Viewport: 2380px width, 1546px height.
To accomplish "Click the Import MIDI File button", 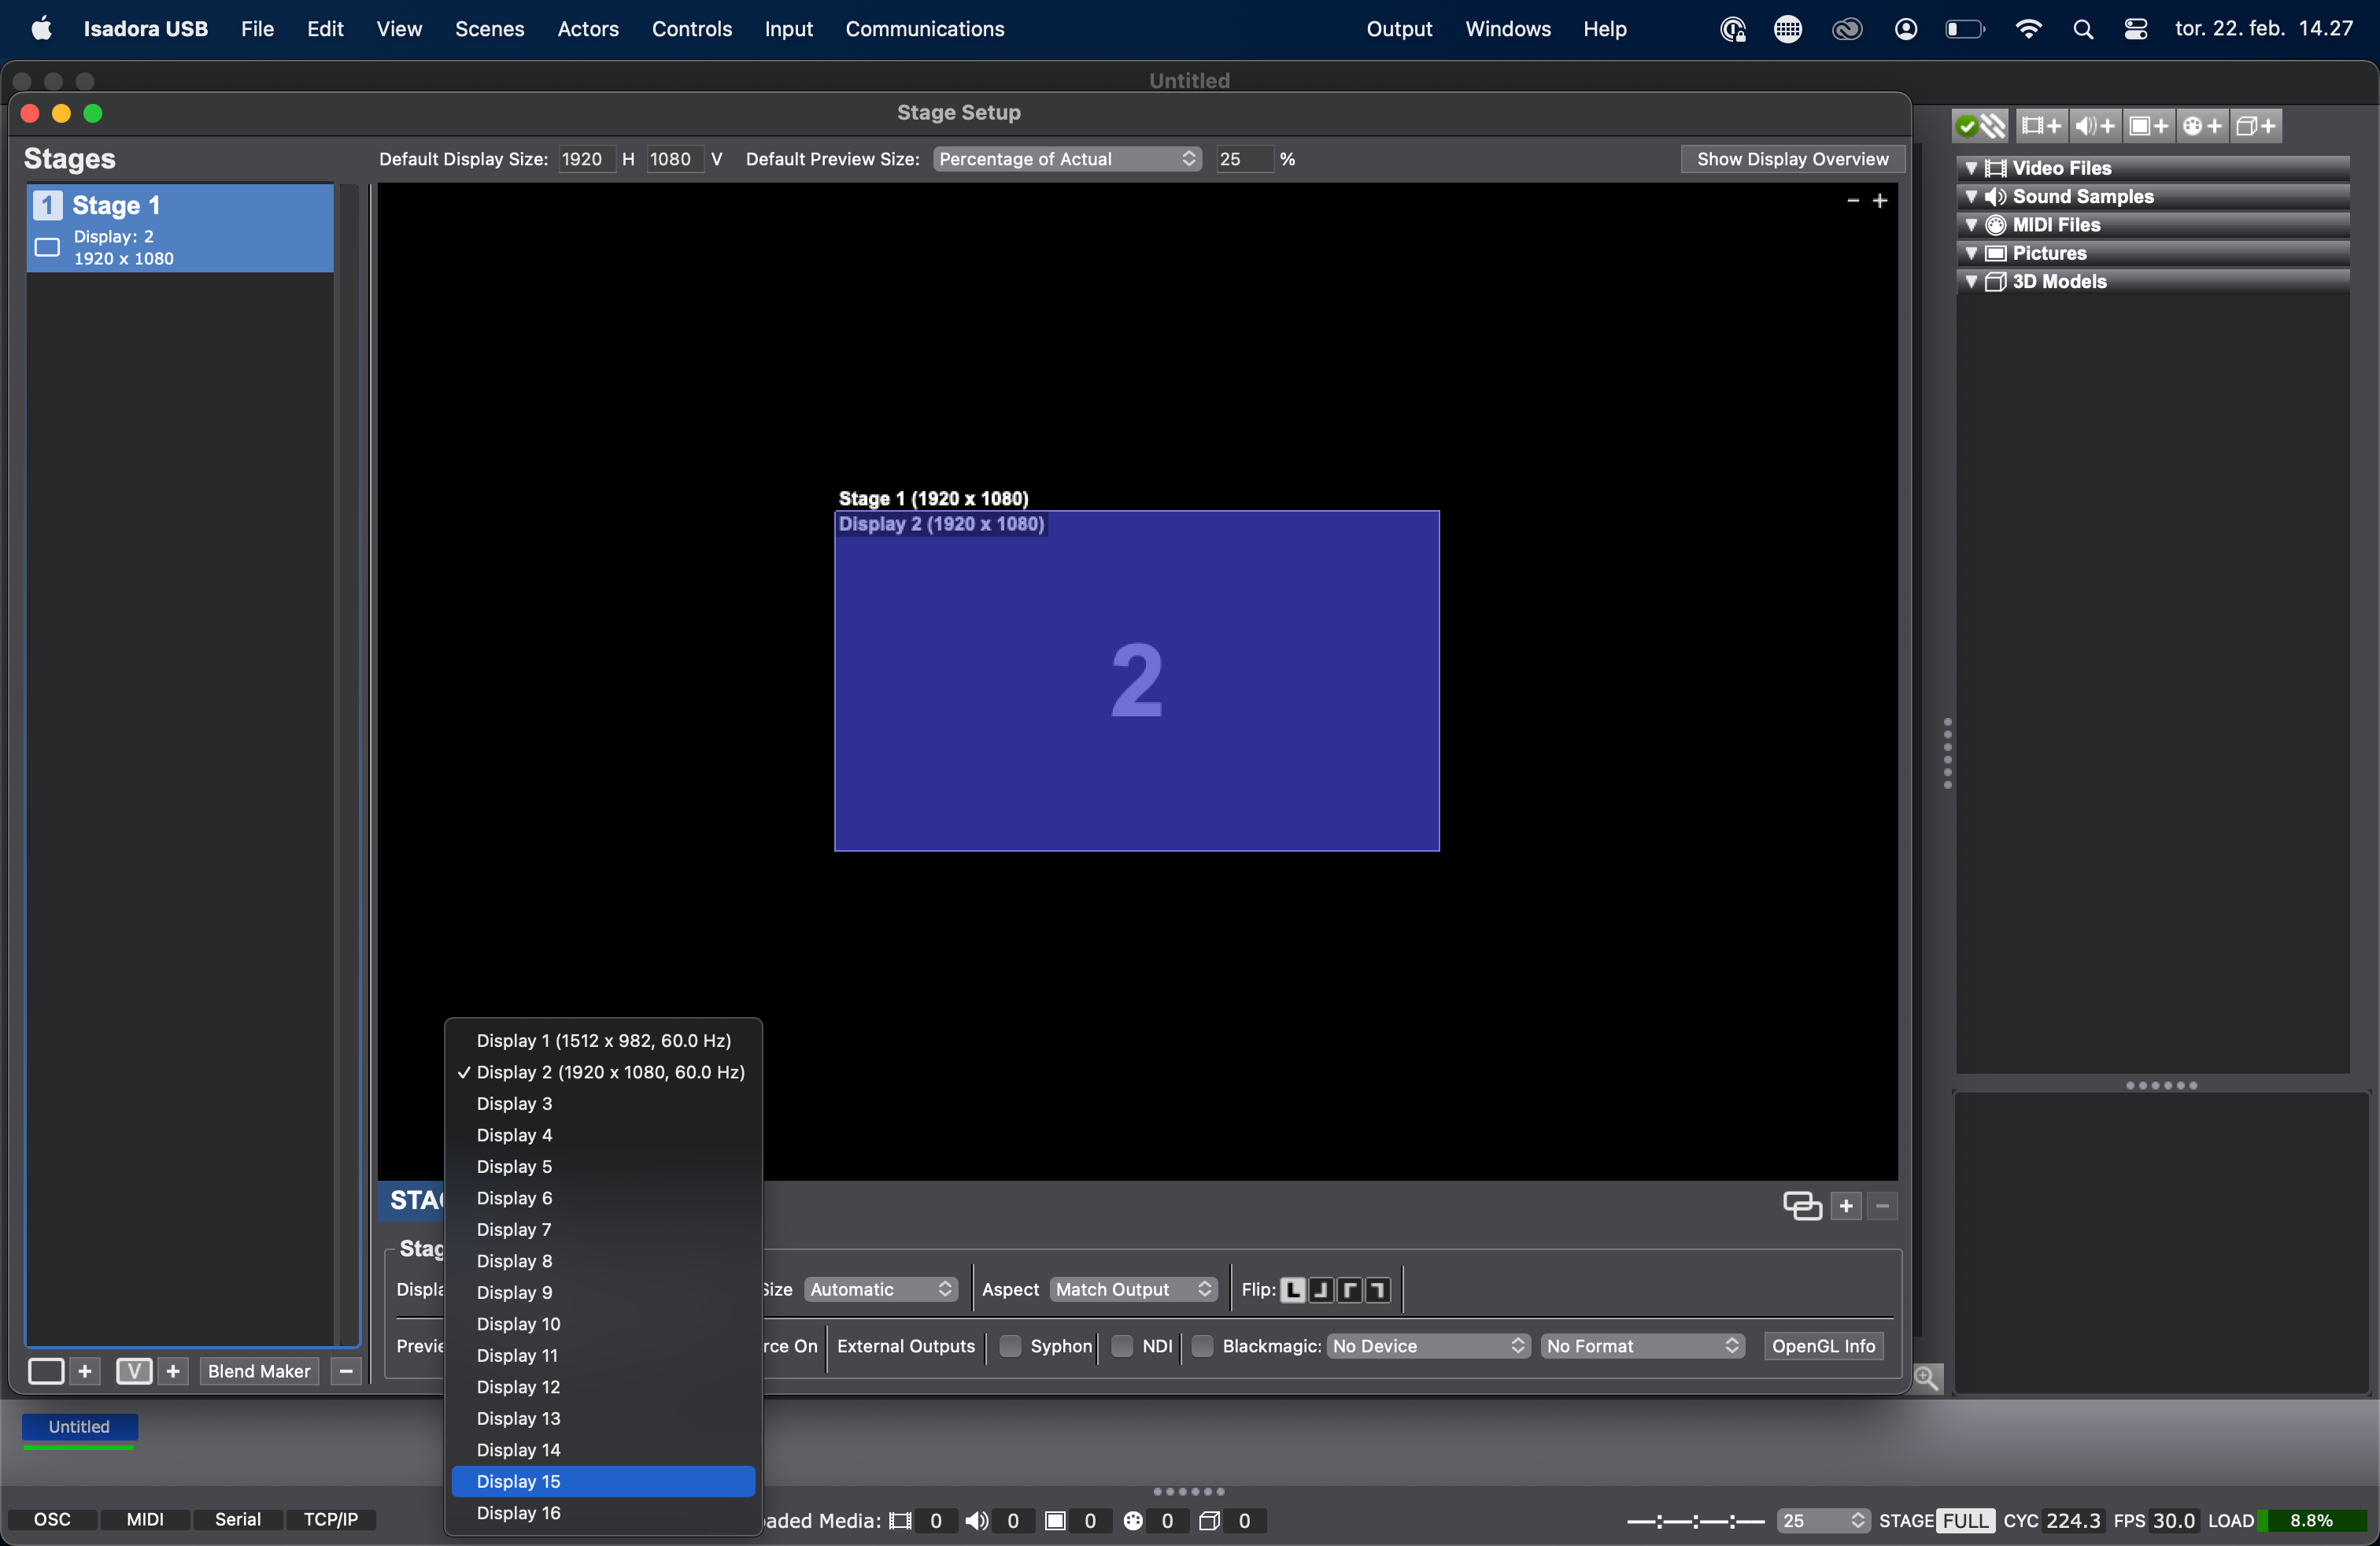I will click(x=2202, y=126).
